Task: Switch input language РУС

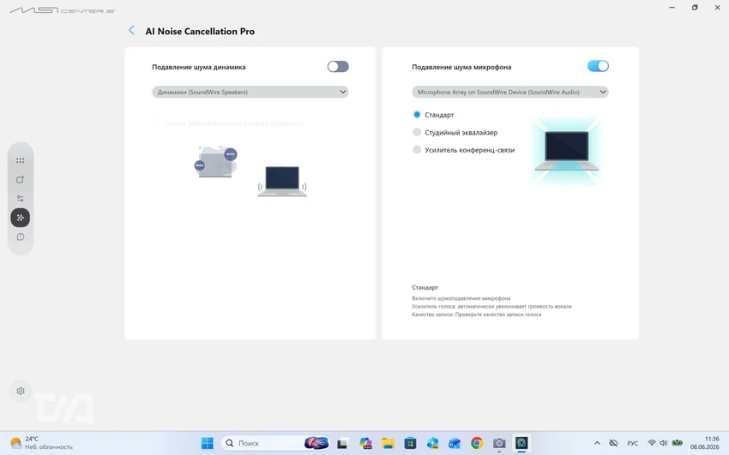Action: [x=633, y=443]
